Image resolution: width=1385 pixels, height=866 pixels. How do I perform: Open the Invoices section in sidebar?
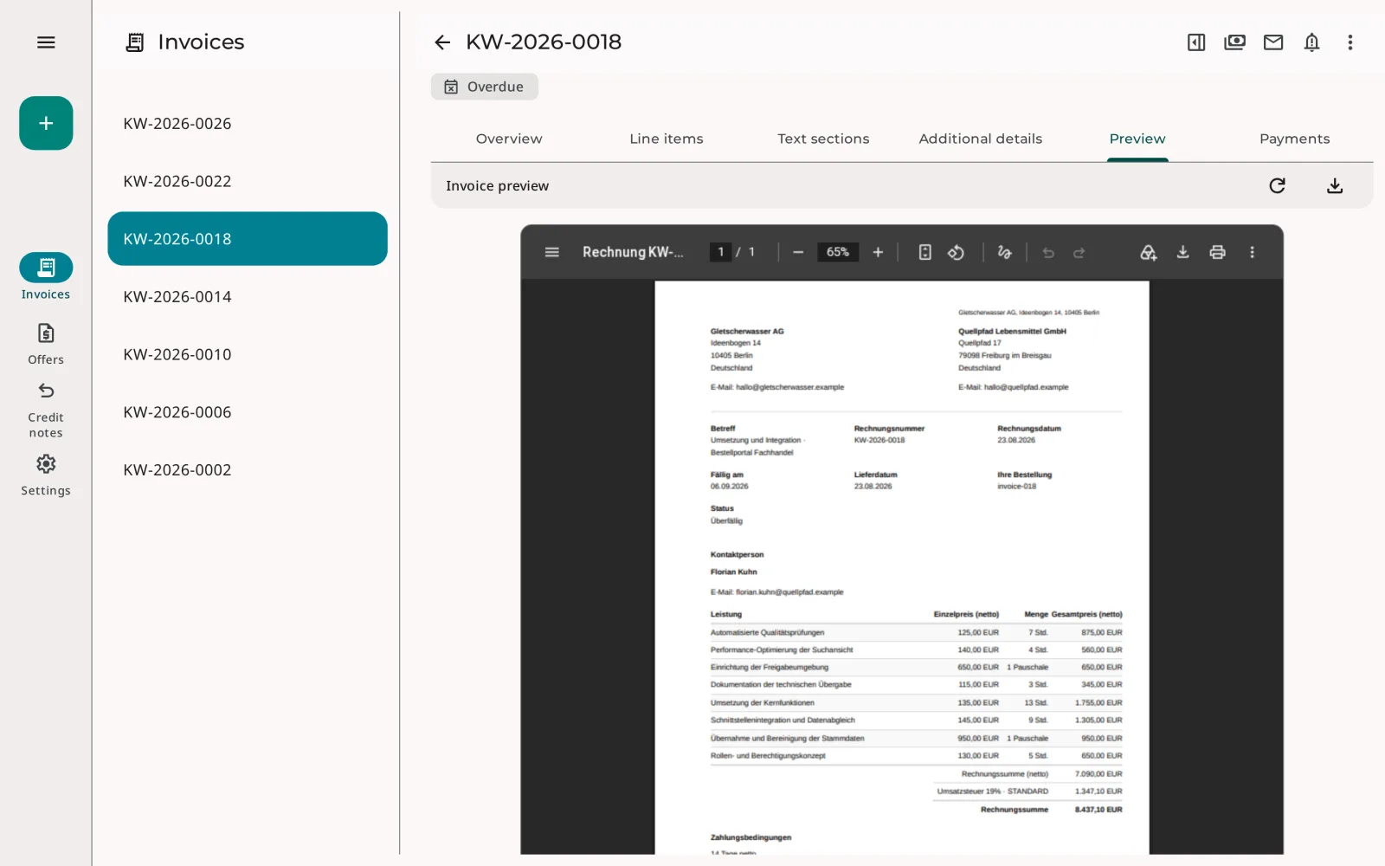pyautogui.click(x=46, y=277)
